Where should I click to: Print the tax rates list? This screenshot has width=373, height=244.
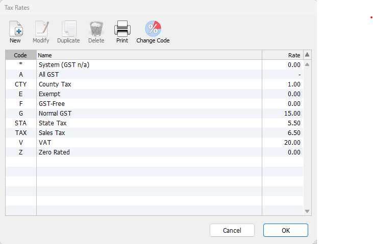click(122, 29)
